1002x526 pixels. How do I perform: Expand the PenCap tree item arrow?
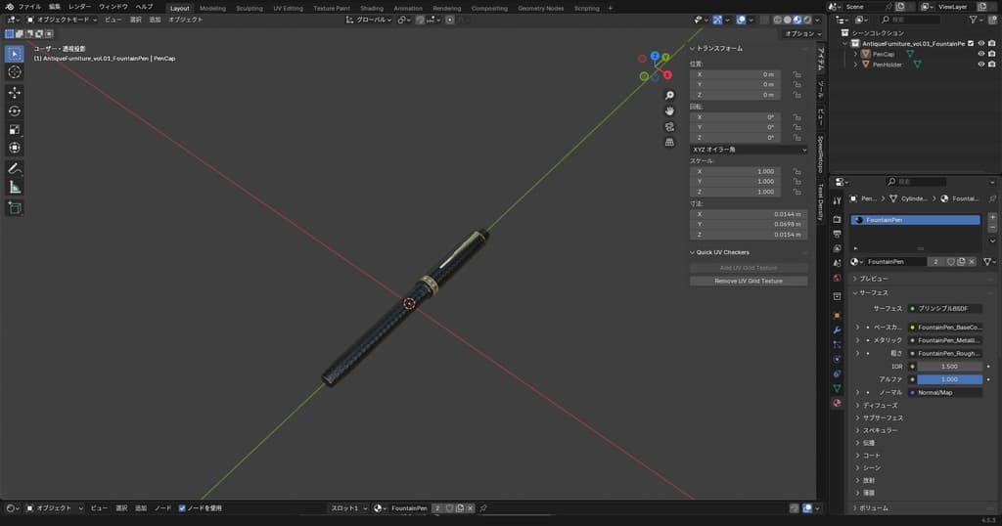click(855, 54)
